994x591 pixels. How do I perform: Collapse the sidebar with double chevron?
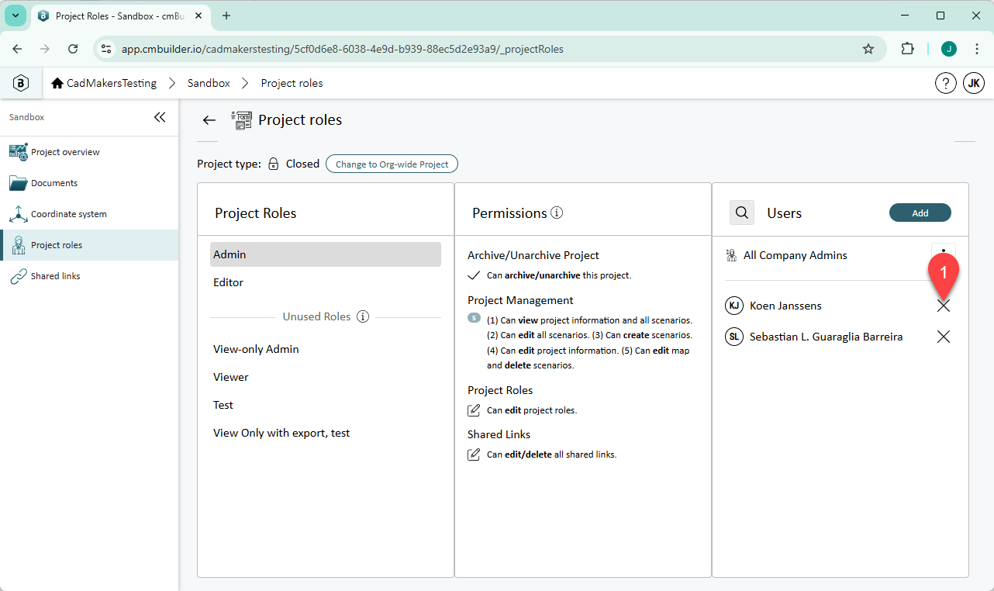tap(160, 117)
